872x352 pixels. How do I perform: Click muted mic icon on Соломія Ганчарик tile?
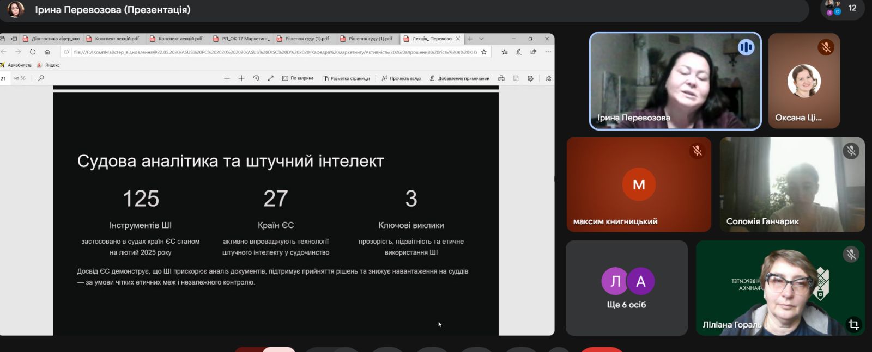point(851,151)
